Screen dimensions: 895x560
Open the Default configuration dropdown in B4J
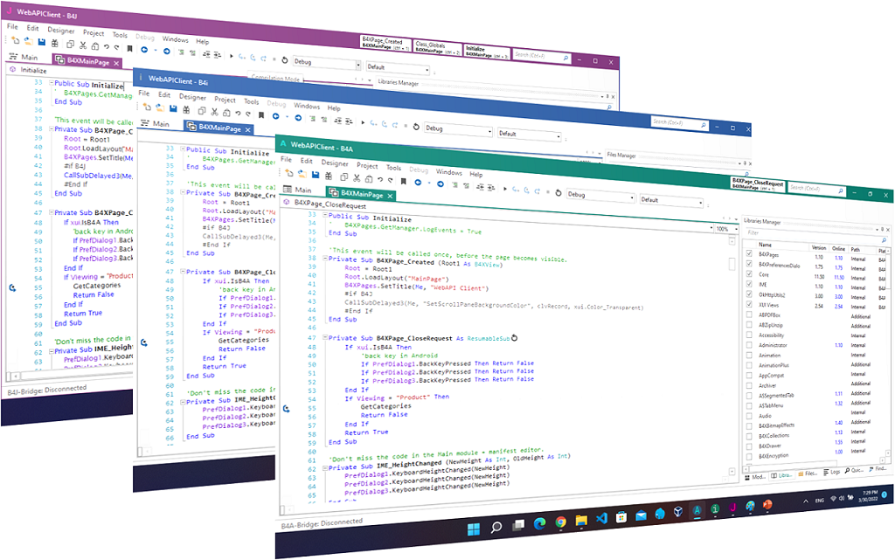398,68
